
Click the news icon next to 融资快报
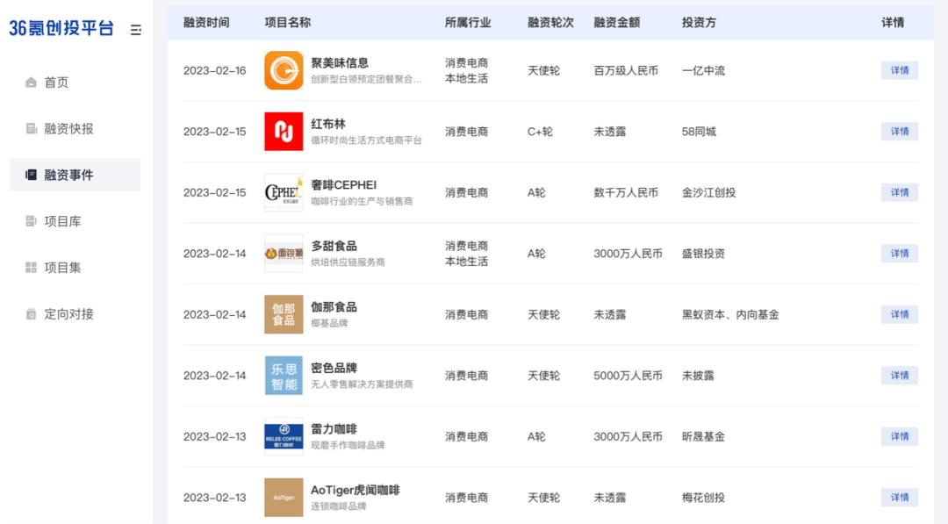point(31,129)
